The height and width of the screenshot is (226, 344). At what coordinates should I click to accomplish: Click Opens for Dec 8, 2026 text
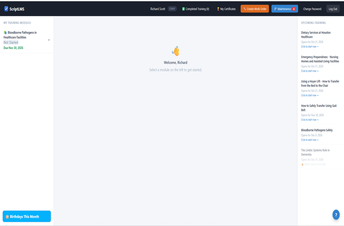(311, 135)
